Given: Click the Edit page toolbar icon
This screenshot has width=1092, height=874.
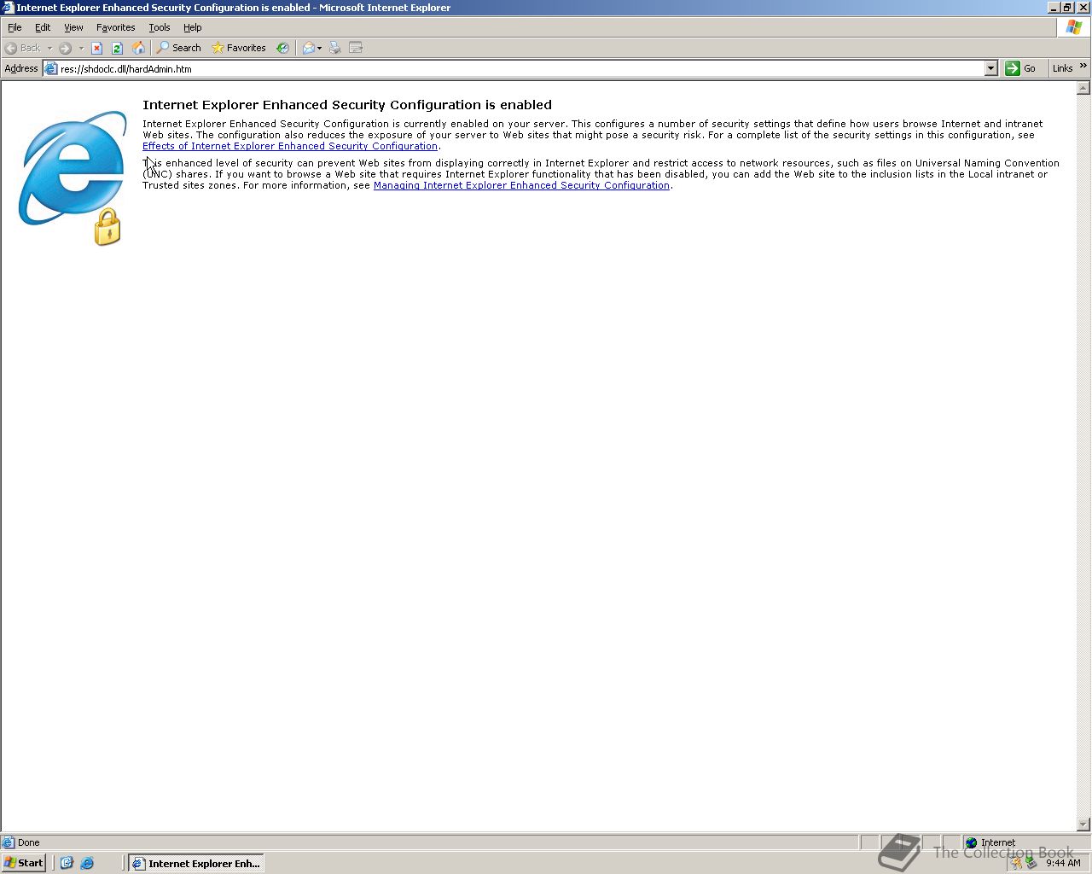Looking at the screenshot, I should coord(356,48).
